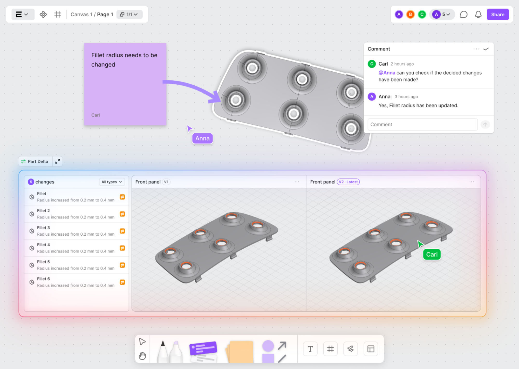
Task: Toggle the Fillet 6 change indicator
Action: pos(122,282)
